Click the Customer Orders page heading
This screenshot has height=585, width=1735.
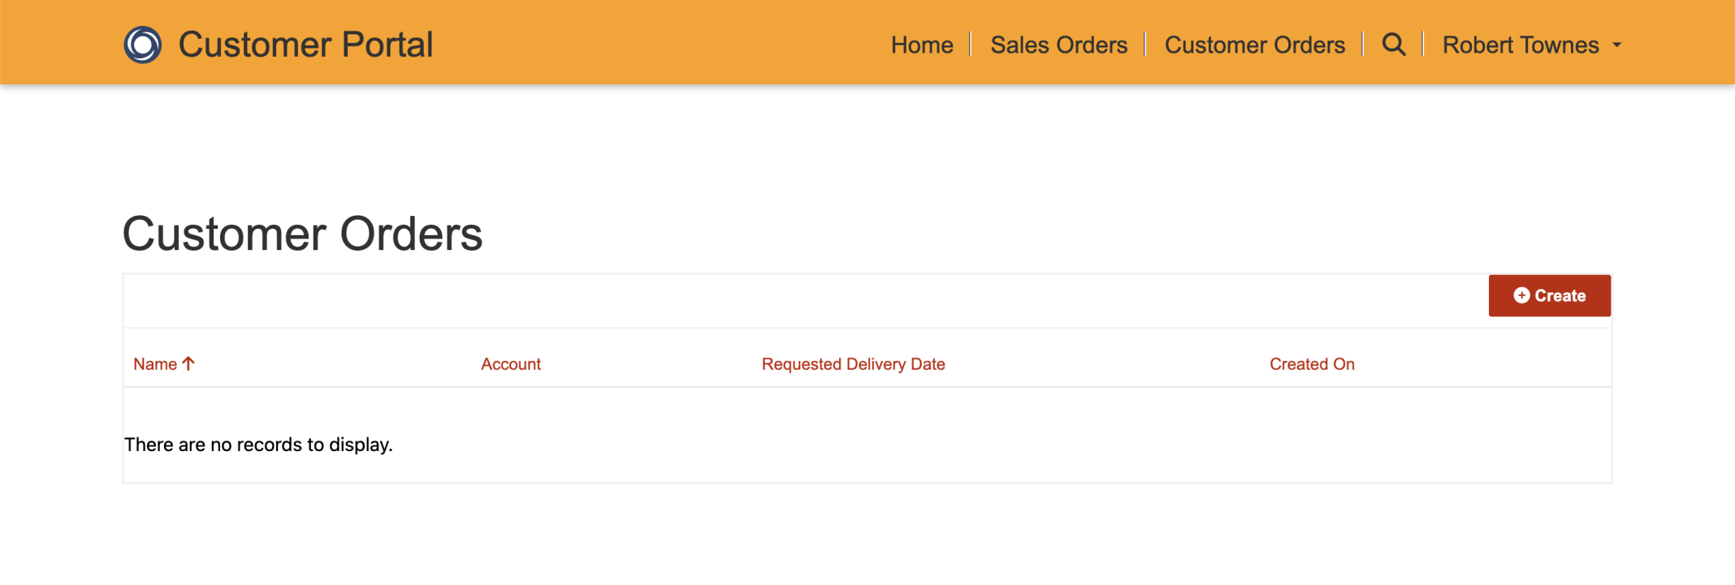302,234
